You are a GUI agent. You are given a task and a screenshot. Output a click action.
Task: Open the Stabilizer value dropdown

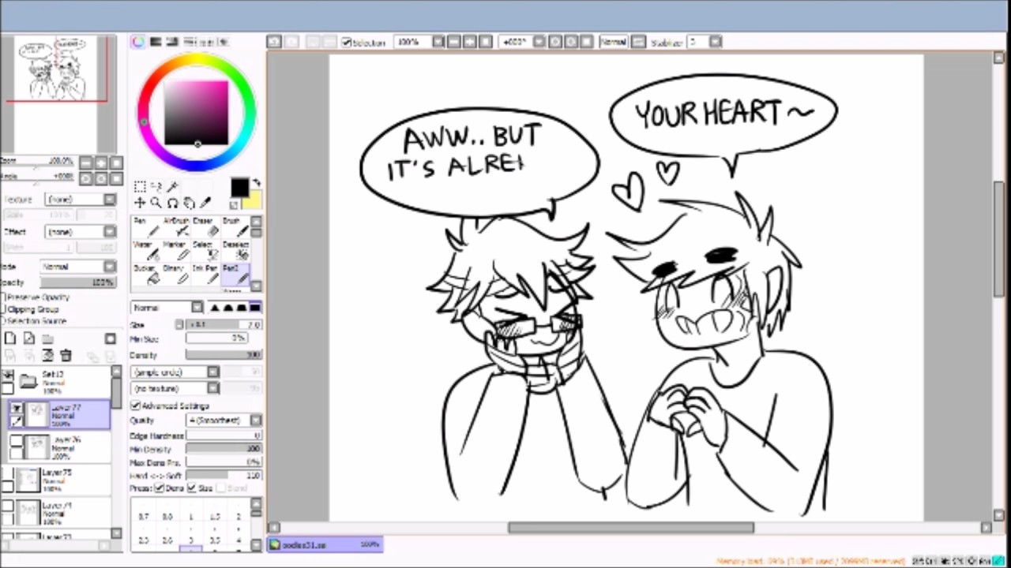pyautogui.click(x=716, y=42)
